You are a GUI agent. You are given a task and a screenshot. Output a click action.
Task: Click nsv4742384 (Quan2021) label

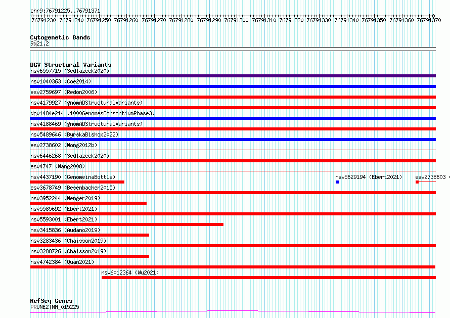coord(62,262)
